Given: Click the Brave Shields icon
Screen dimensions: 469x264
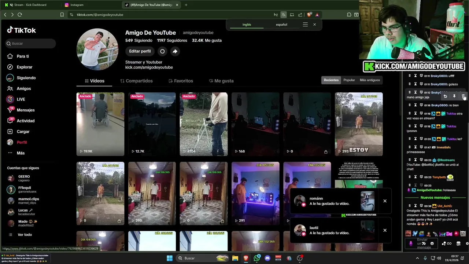Looking at the screenshot, I should point(309,15).
